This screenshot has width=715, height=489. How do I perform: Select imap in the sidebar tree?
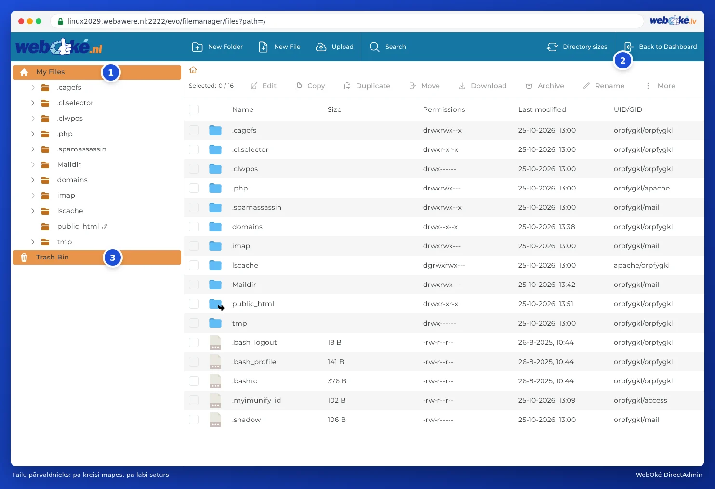[66, 195]
